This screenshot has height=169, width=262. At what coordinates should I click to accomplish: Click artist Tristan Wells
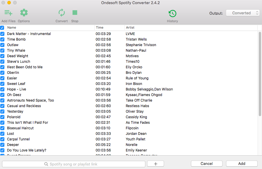click(x=136, y=39)
